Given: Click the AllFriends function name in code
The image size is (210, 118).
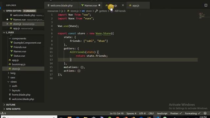Looking at the screenshot, I should pyautogui.click(x=77, y=52).
